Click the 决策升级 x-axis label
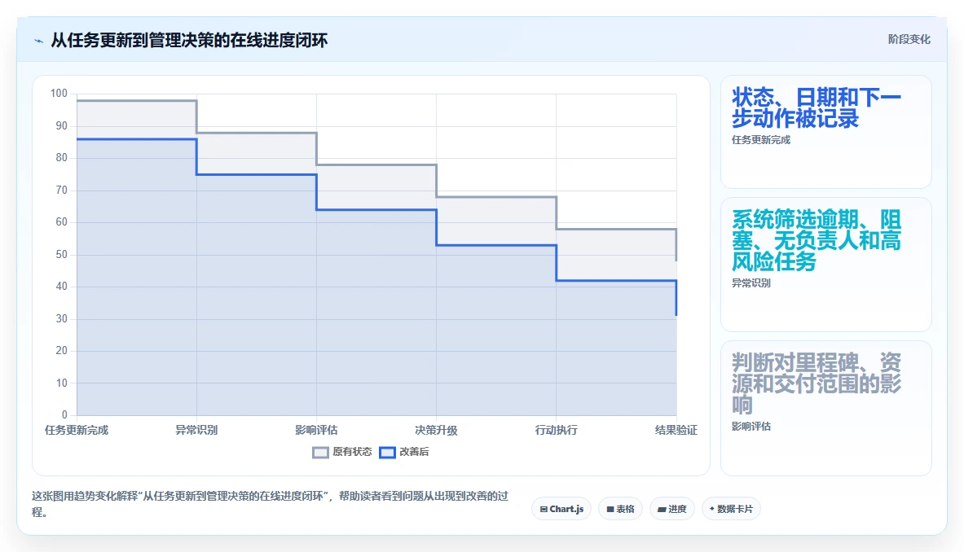This screenshot has height=552, width=964. coord(437,431)
